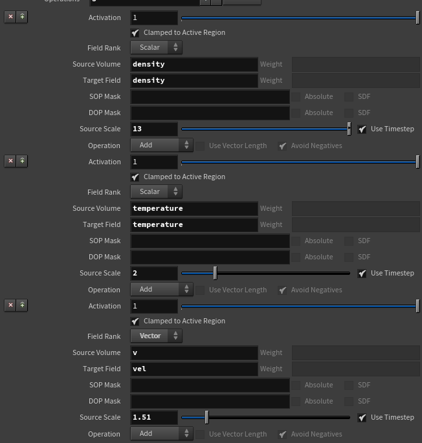Click the empty SOP Mask field in temperature operation
Image resolution: width=422 pixels, height=443 pixels.
point(210,241)
